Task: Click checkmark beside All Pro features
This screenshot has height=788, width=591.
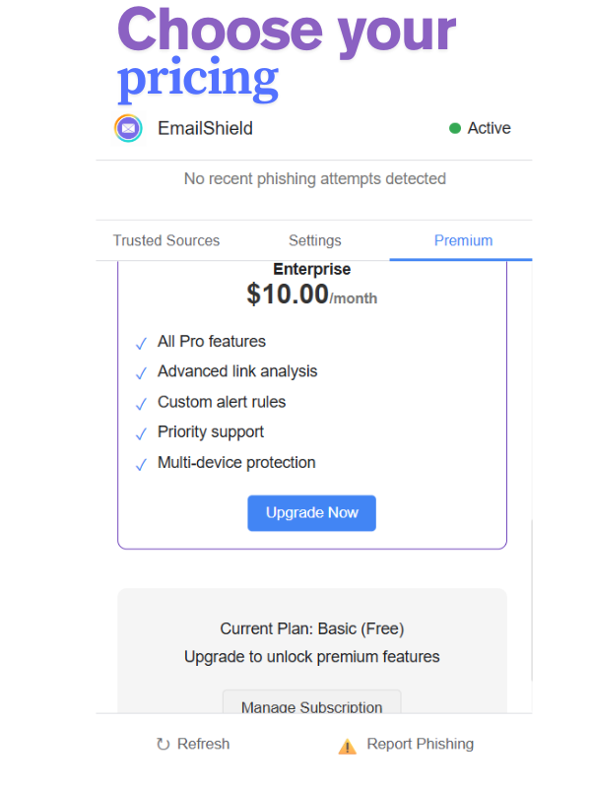Action: click(x=141, y=343)
